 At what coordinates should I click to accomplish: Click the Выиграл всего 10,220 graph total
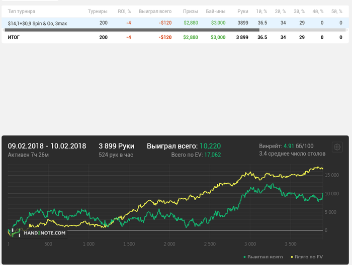click(x=184, y=146)
